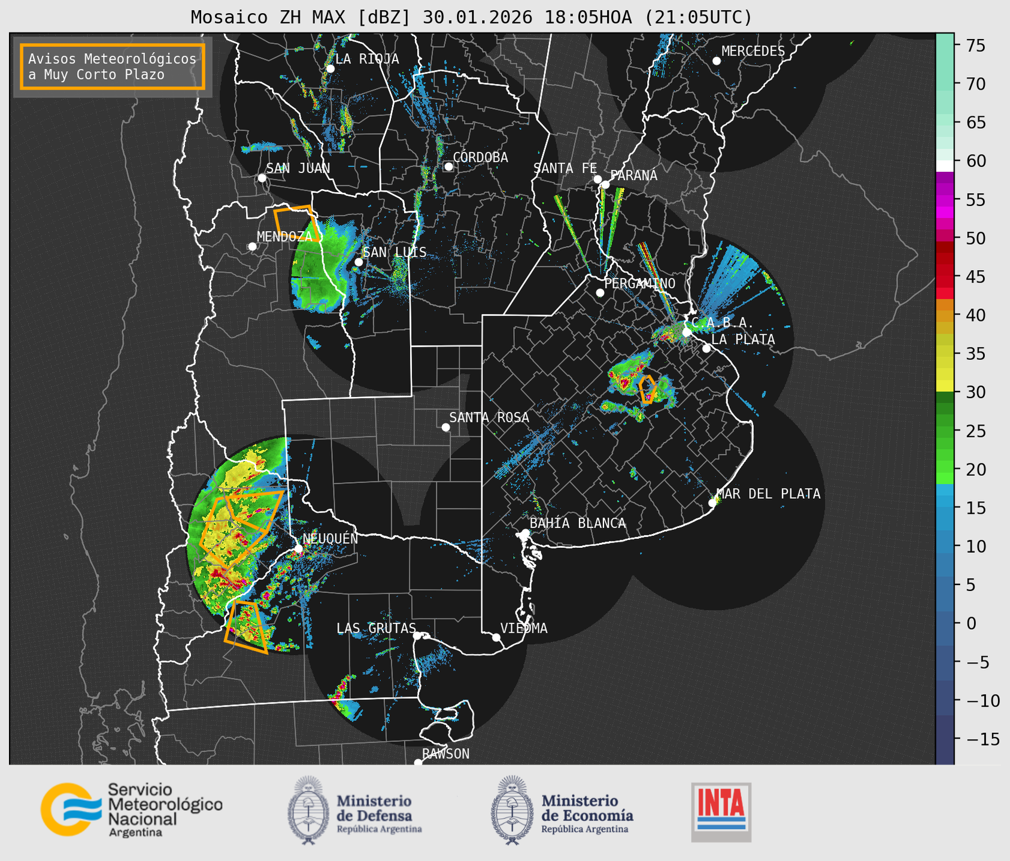Select the Santa Rosa city dot marker
Image resolution: width=1010 pixels, height=861 pixels.
click(x=445, y=427)
